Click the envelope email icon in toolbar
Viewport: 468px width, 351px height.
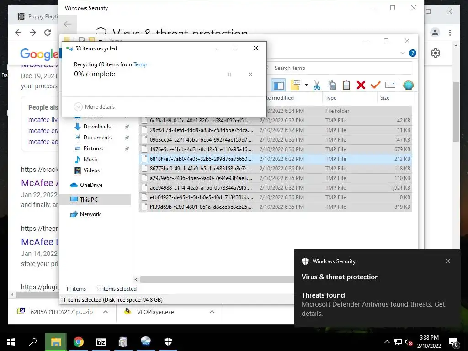tap(390, 85)
